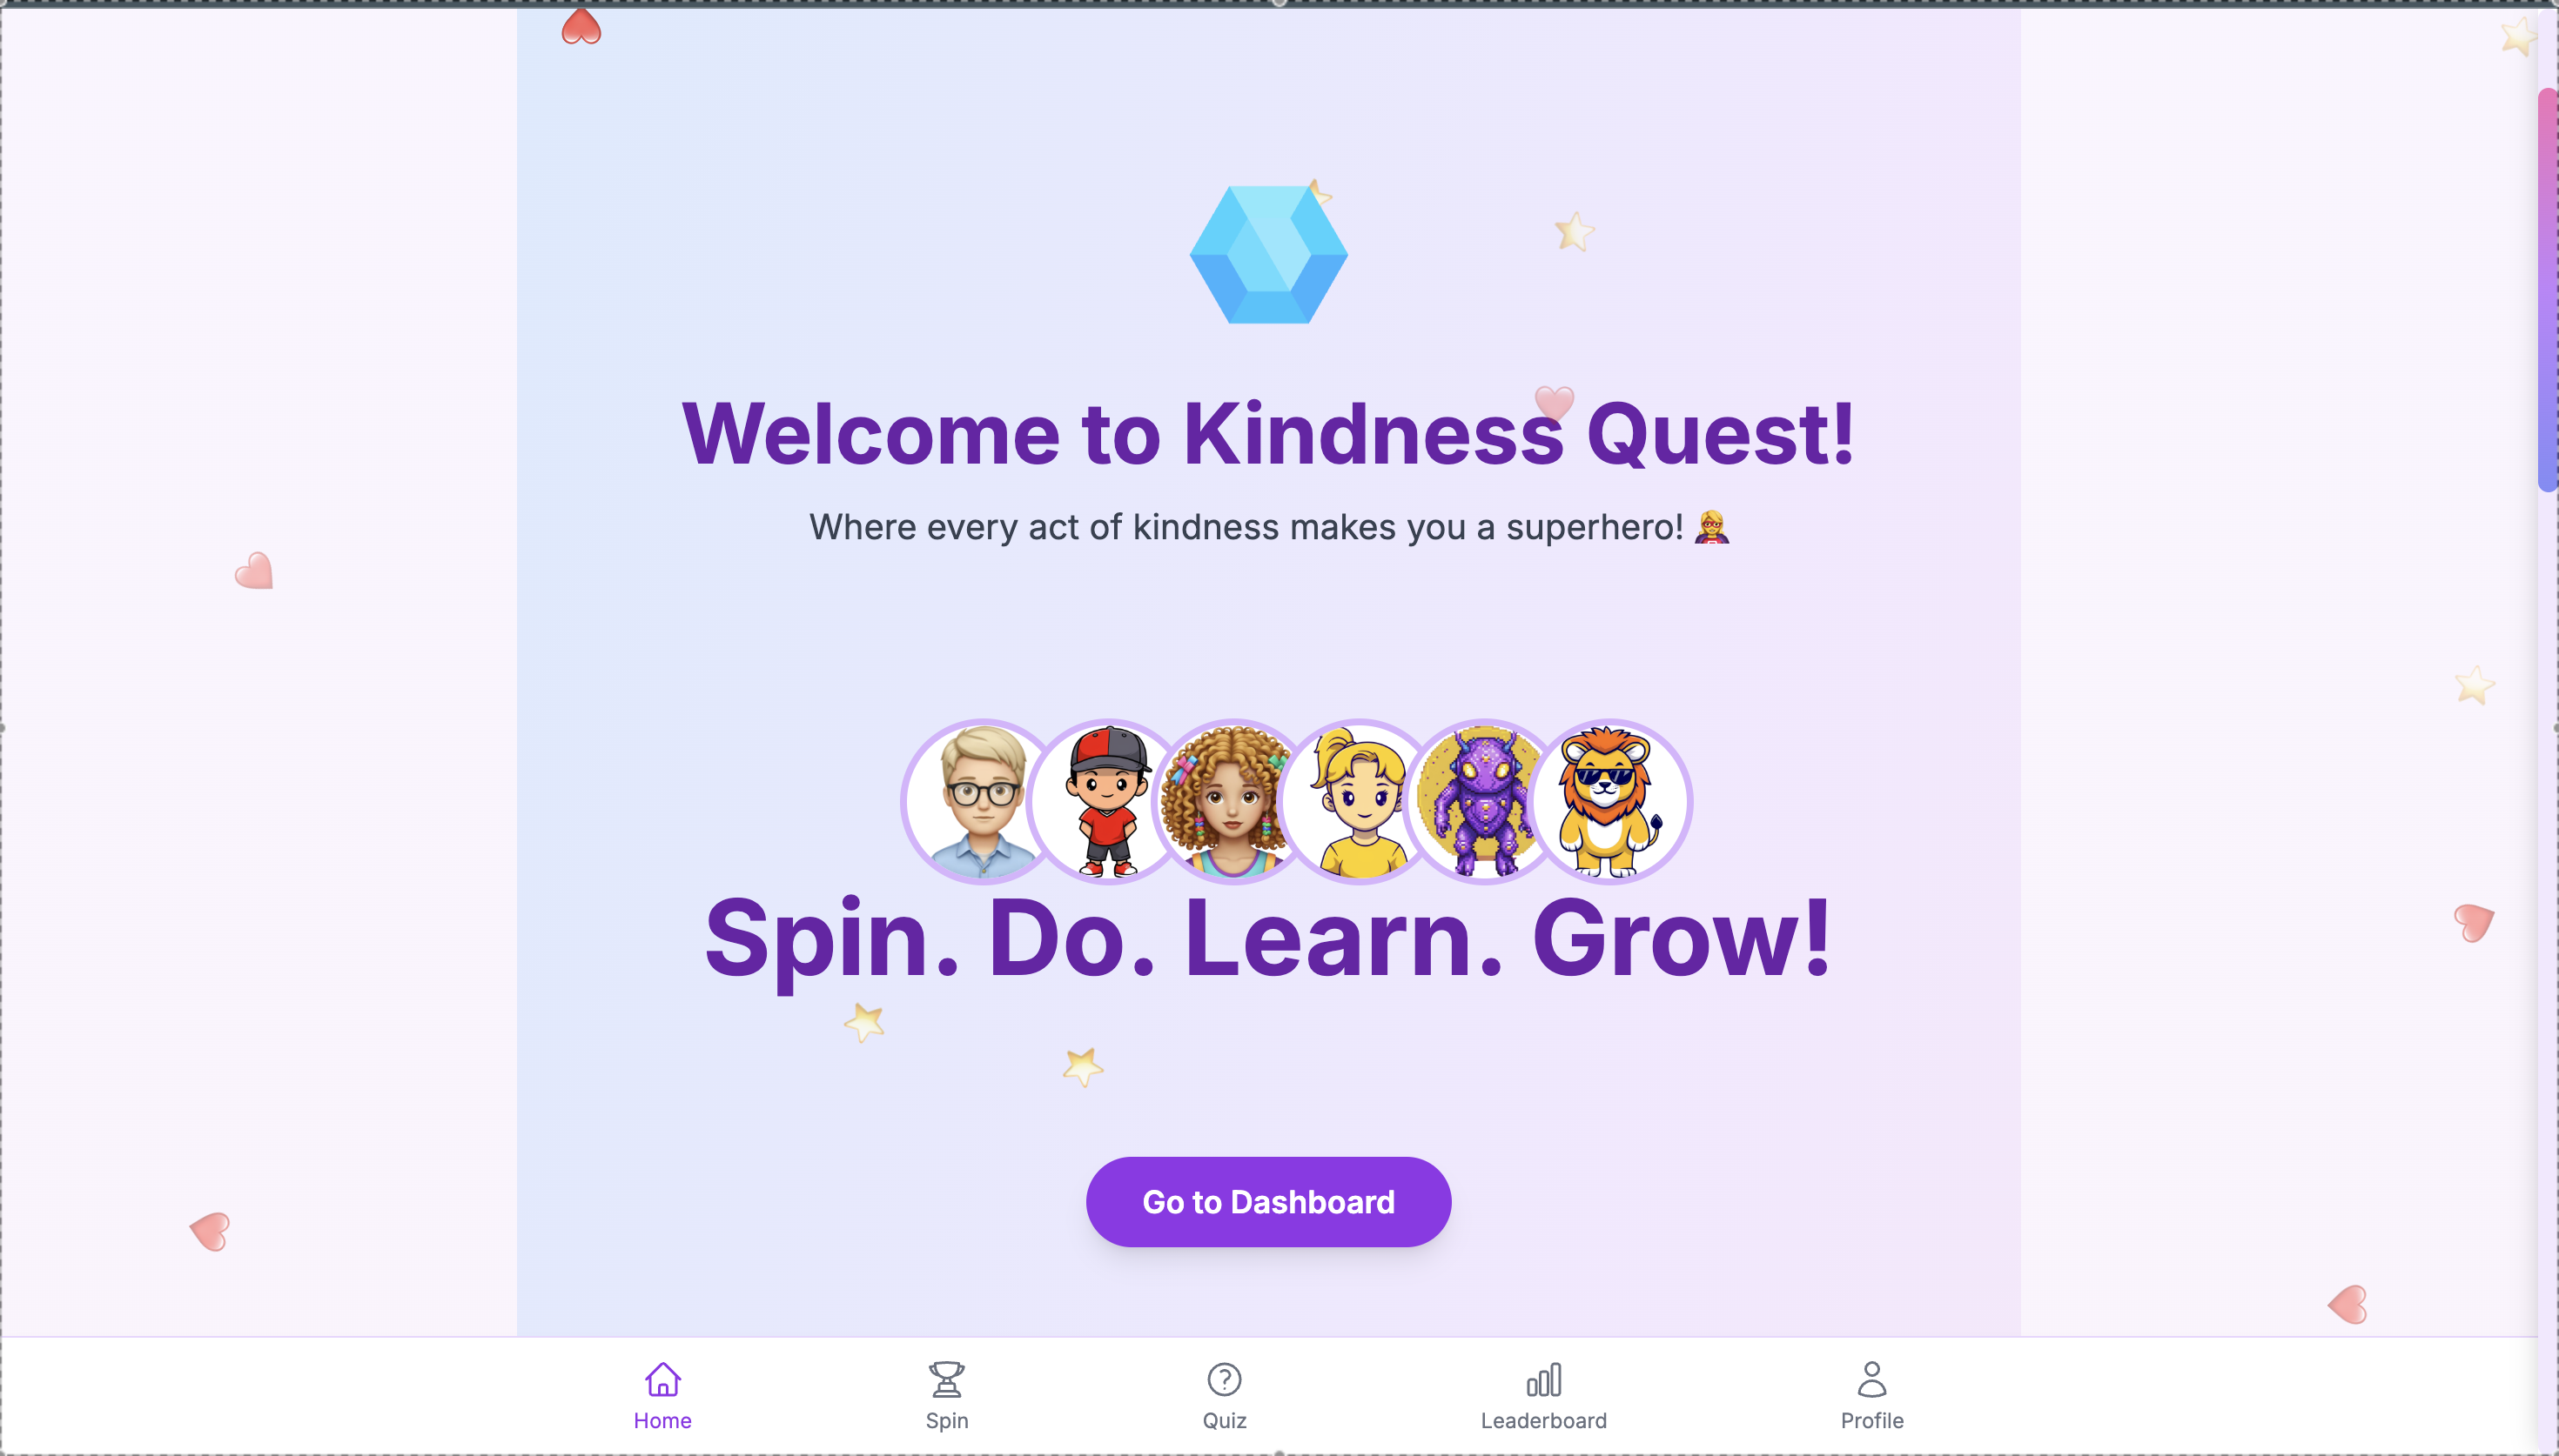Click the pink heart over Kindness Quest title

(1554, 403)
